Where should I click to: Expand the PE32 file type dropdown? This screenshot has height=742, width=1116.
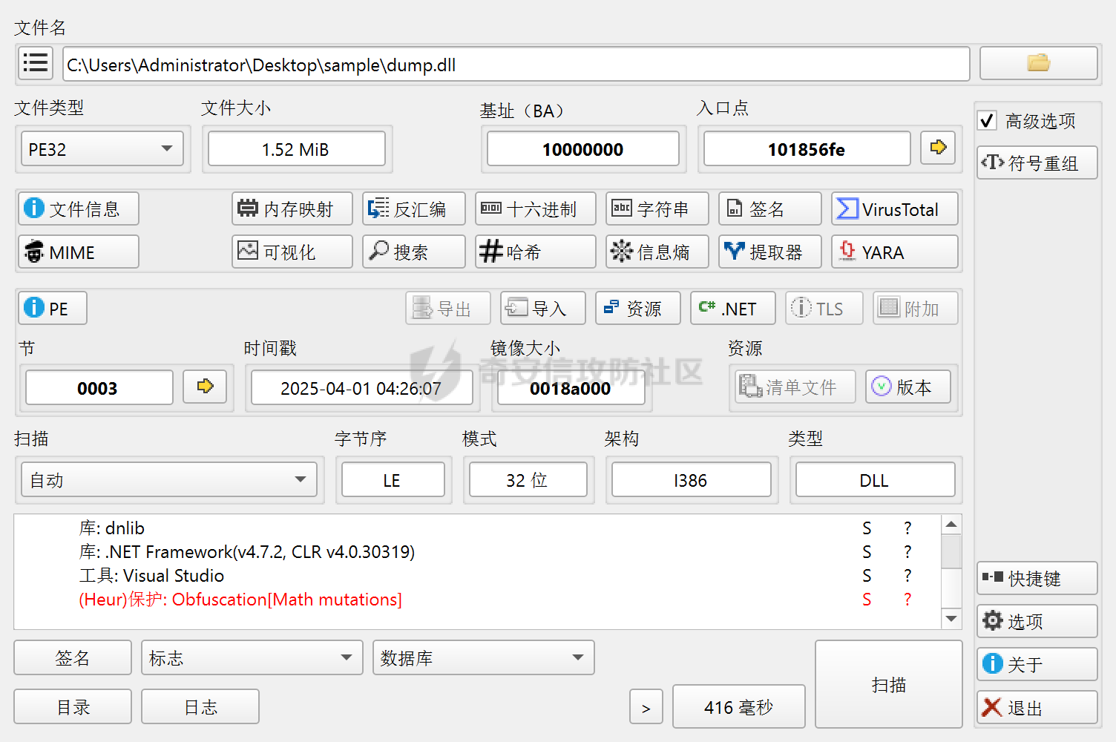pyautogui.click(x=102, y=148)
